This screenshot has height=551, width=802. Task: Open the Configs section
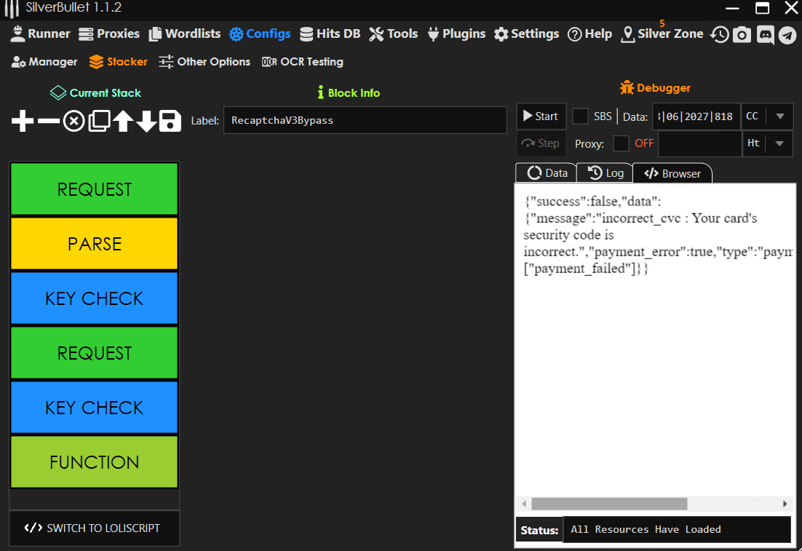tap(260, 33)
